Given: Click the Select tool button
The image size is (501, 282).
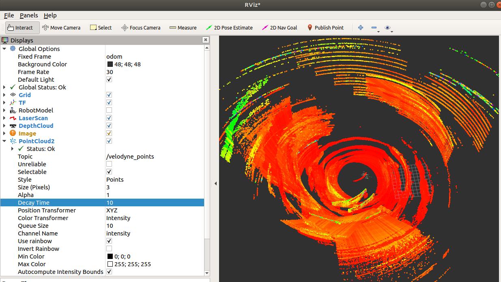Looking at the screenshot, I should 101,28.
